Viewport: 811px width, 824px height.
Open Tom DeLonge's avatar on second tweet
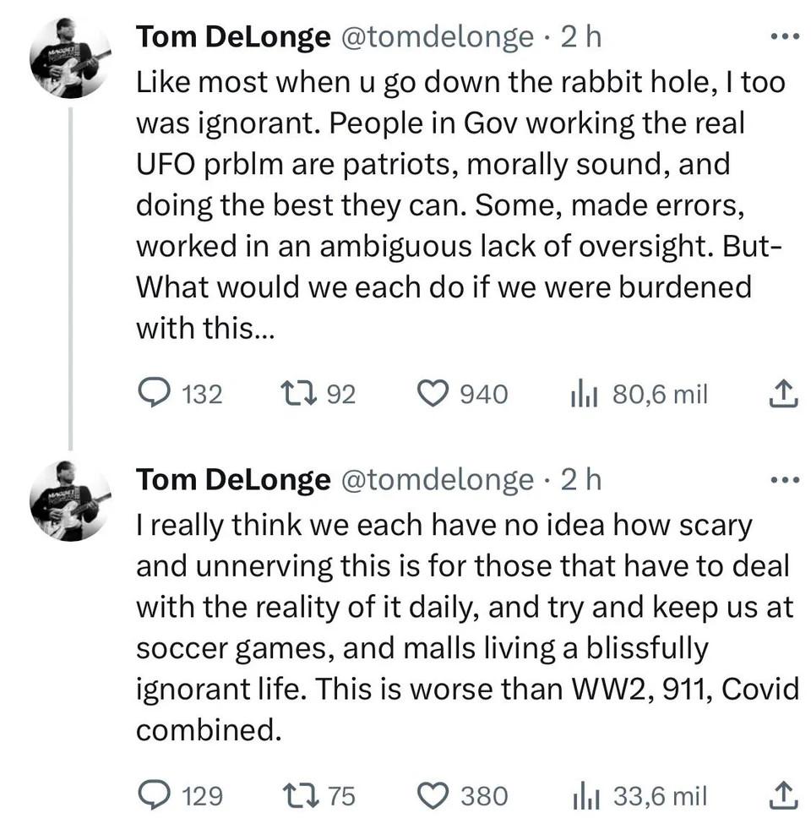[71, 502]
